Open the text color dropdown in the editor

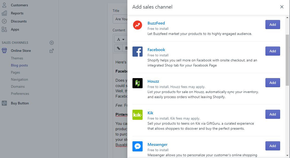[x=120, y=39]
